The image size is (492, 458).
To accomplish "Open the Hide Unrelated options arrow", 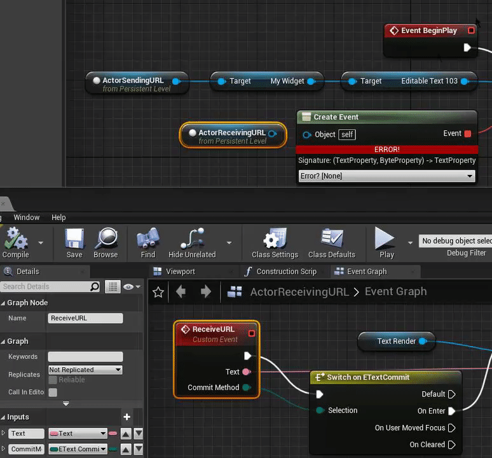I will point(229,242).
